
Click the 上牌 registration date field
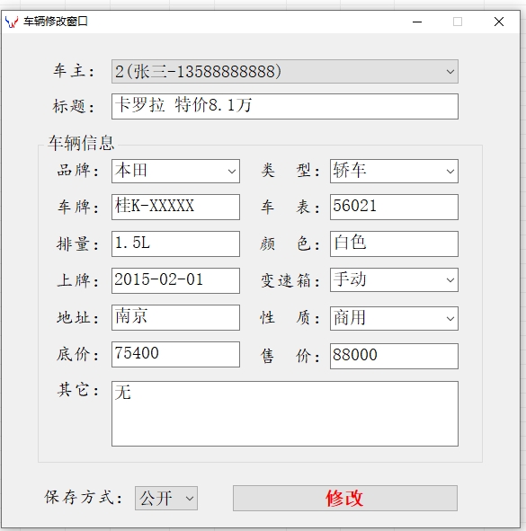click(x=175, y=280)
